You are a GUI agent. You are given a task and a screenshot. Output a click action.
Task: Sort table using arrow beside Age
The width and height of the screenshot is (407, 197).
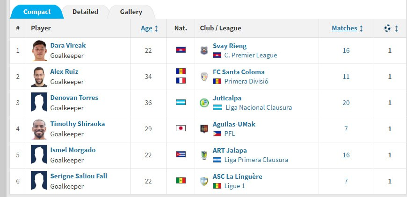click(156, 28)
